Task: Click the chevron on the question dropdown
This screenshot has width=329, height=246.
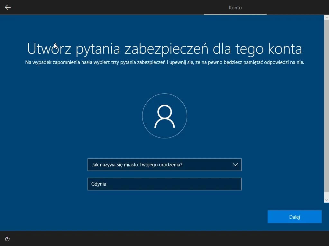Action: (236, 164)
